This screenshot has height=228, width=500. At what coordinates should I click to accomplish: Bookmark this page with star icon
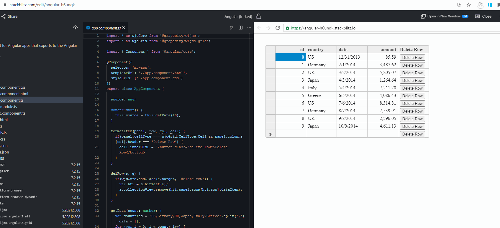(x=469, y=5)
